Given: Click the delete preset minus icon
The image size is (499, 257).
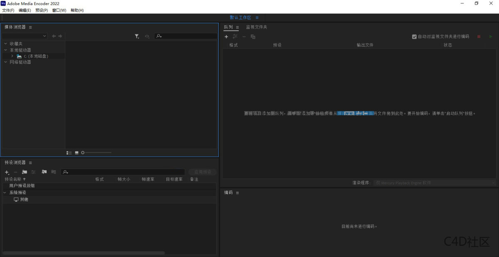Looking at the screenshot, I should (x=15, y=172).
